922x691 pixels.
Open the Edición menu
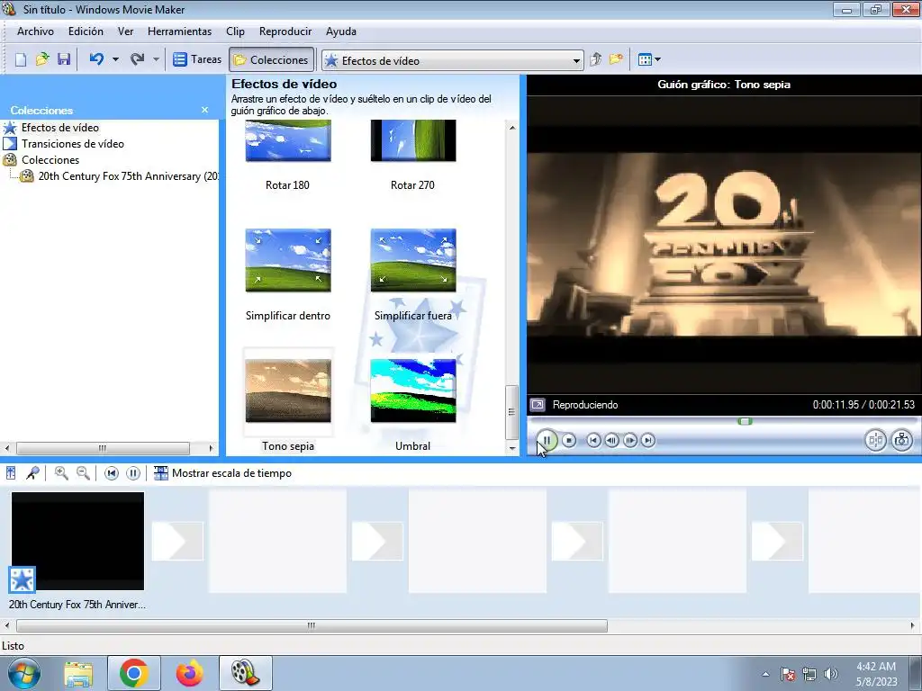86,31
